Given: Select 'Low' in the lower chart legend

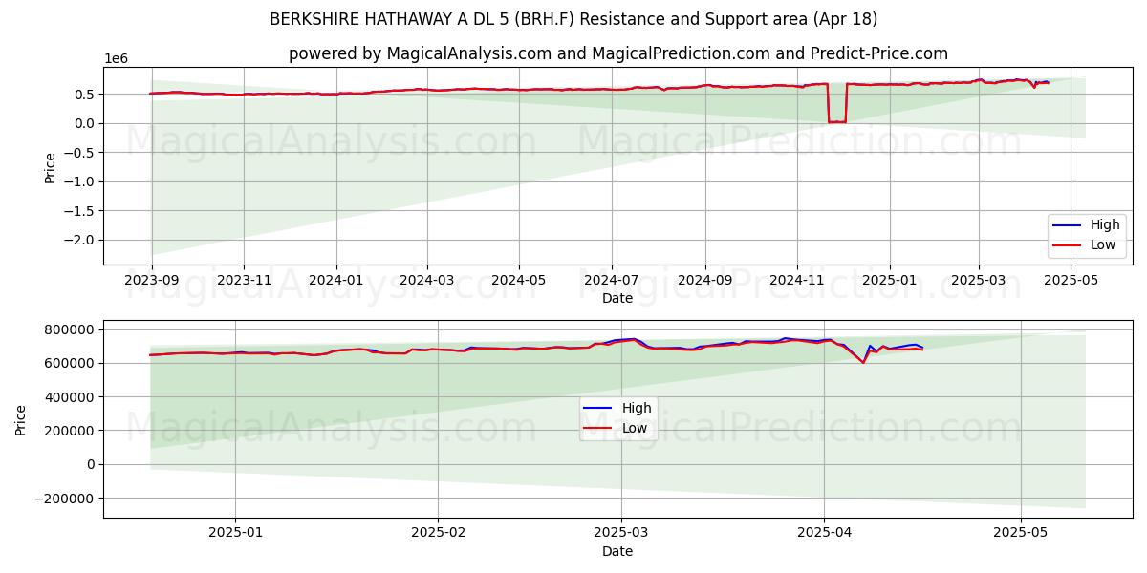Looking at the screenshot, I should click(x=635, y=428).
